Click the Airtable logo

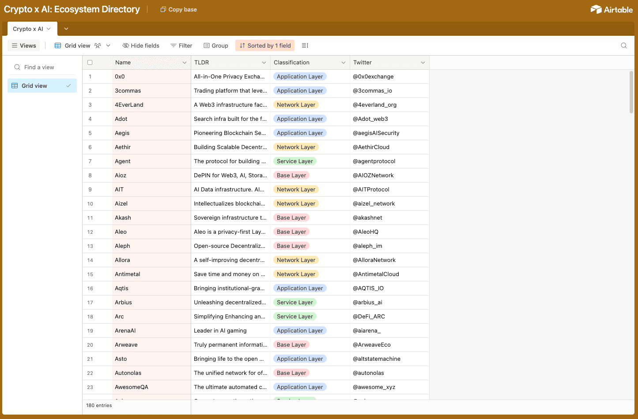612,9
